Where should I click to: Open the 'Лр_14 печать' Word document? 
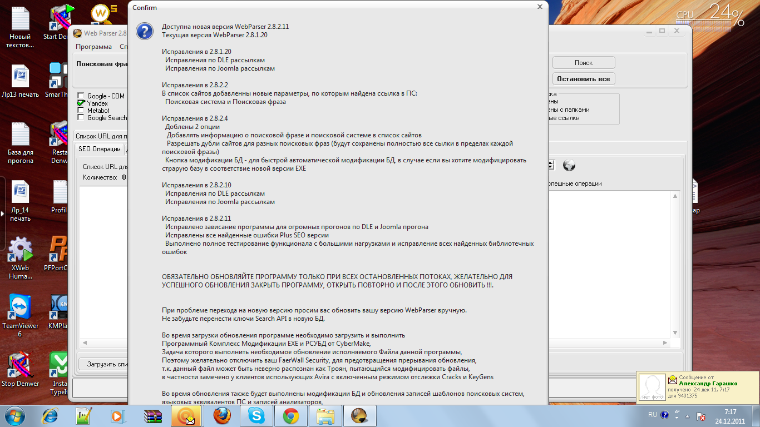pyautogui.click(x=20, y=201)
